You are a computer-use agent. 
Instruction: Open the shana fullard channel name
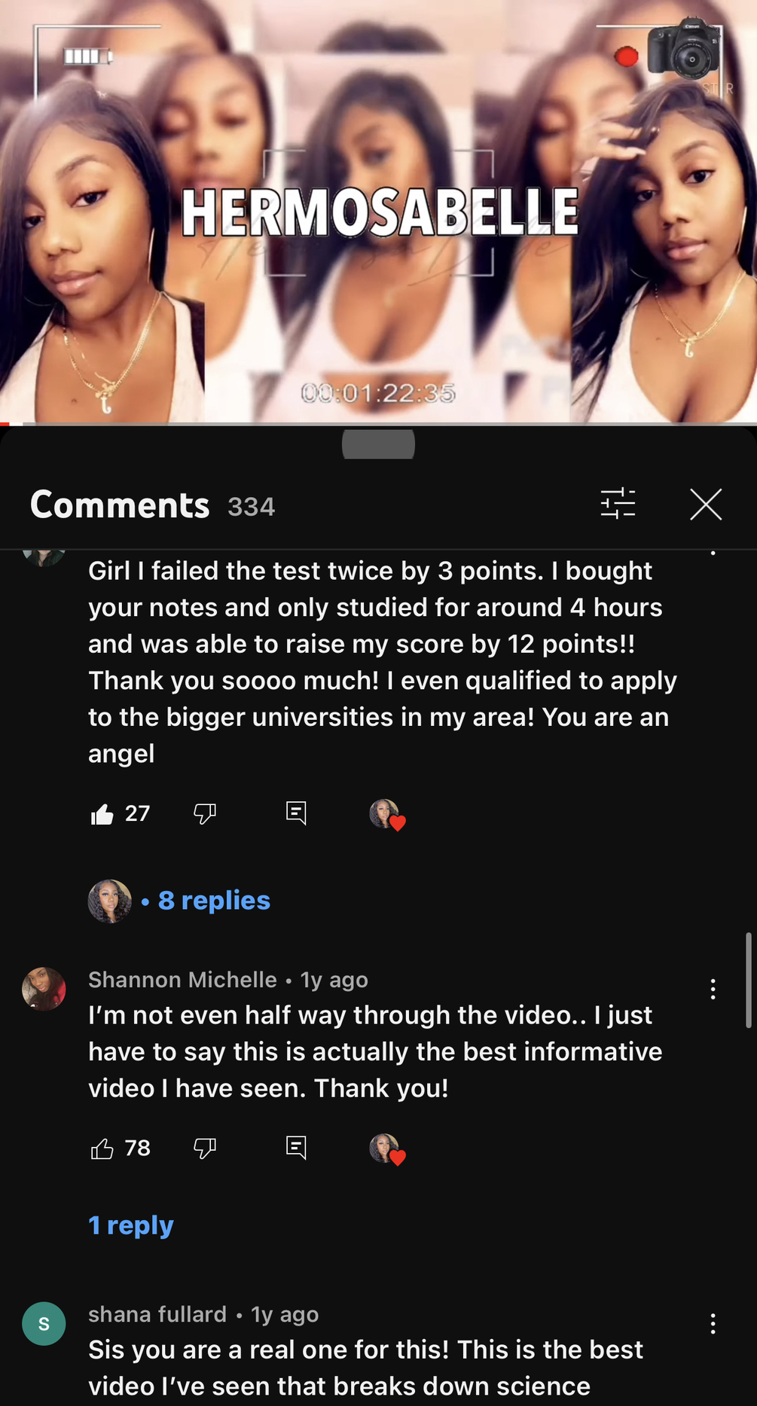point(157,1314)
